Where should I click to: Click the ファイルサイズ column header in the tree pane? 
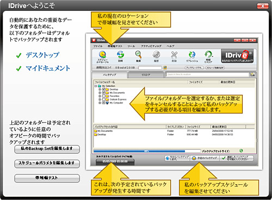click(203, 82)
